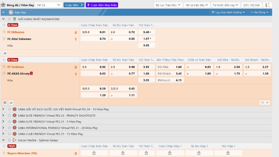Expand SABA ELITE FRIENDLY PES 23 Penalty Shootouts
Screen dimensions: 279x157
3,115
